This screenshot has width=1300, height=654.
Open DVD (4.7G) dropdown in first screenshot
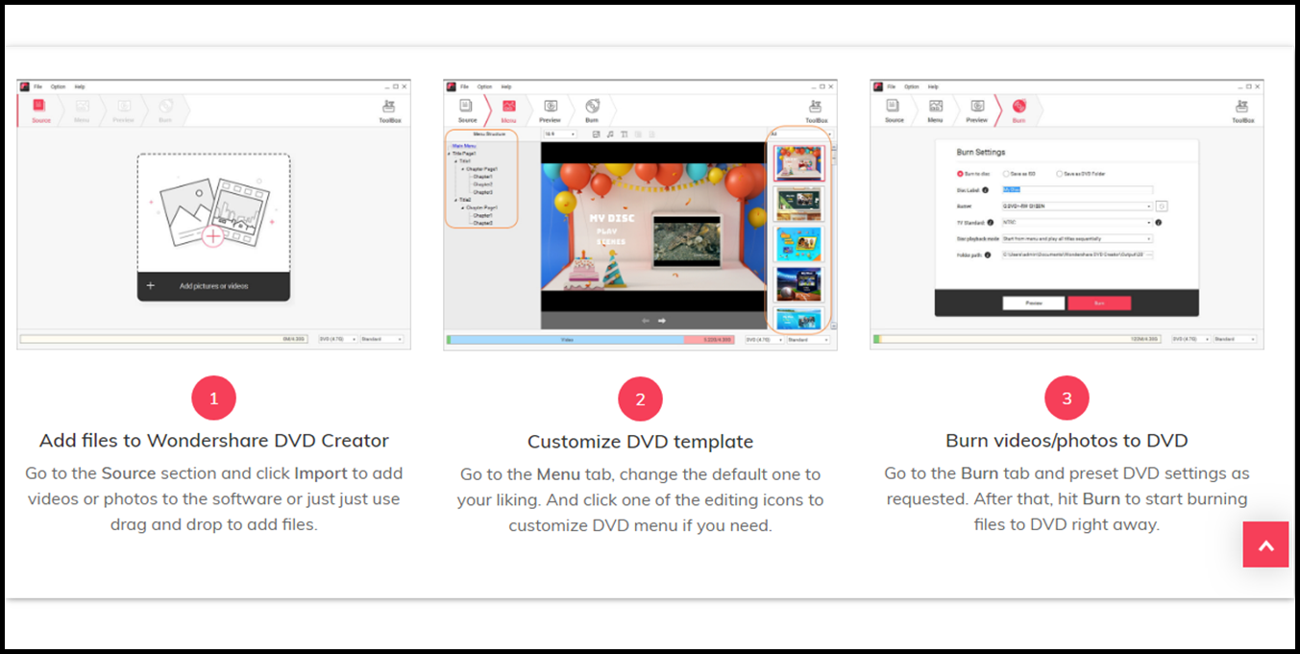tap(338, 339)
